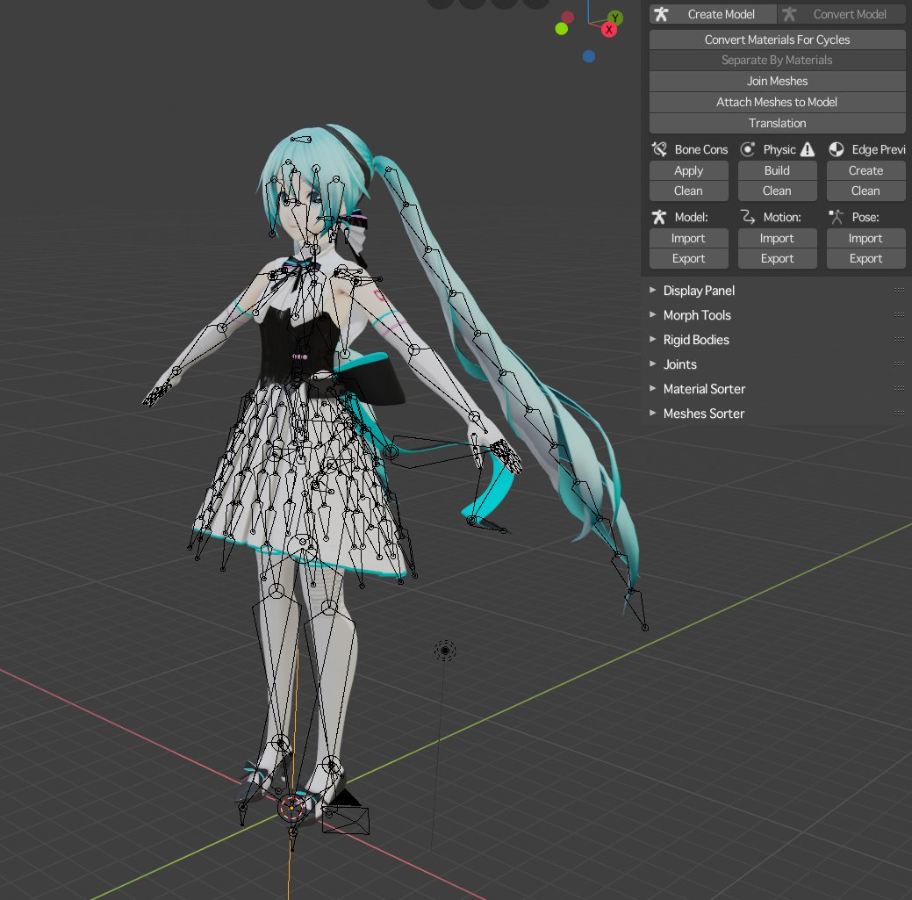912x900 pixels.
Task: Click Convert Materials For Cycles
Action: 777,40
